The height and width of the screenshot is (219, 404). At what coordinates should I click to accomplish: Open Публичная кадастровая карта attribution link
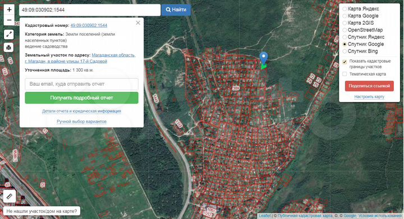(x=305, y=216)
